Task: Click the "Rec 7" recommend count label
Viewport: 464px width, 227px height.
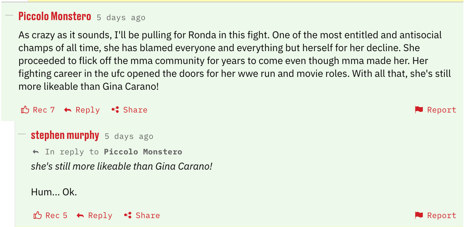Action: pyautogui.click(x=44, y=110)
